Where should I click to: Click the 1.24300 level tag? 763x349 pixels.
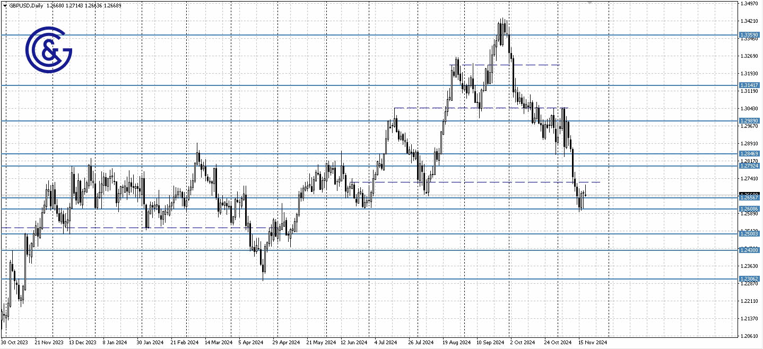750,250
